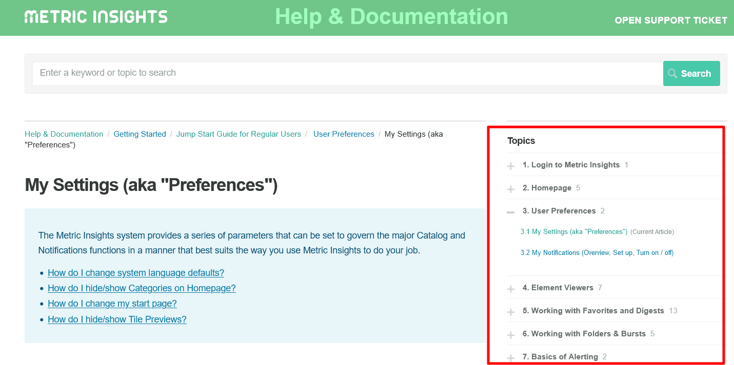The image size is (734, 365).
Task: Click in the keyword search field
Action: click(x=347, y=73)
